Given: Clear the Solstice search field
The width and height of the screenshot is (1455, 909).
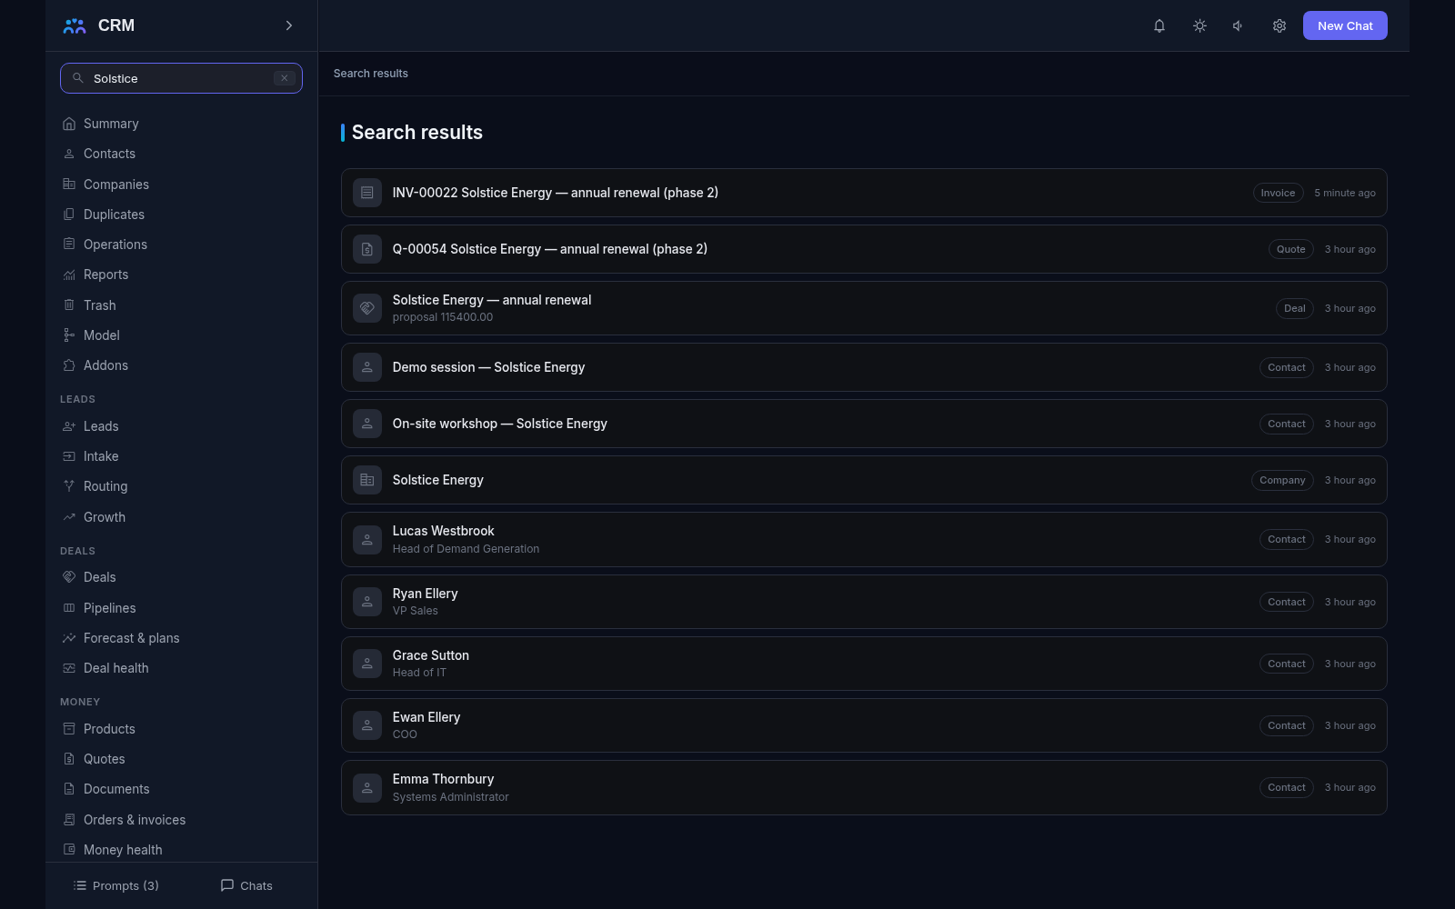Looking at the screenshot, I should (285, 78).
